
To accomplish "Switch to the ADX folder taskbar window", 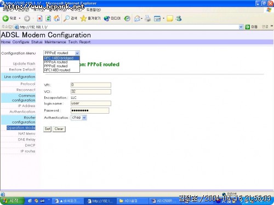I will [x=133, y=201].
